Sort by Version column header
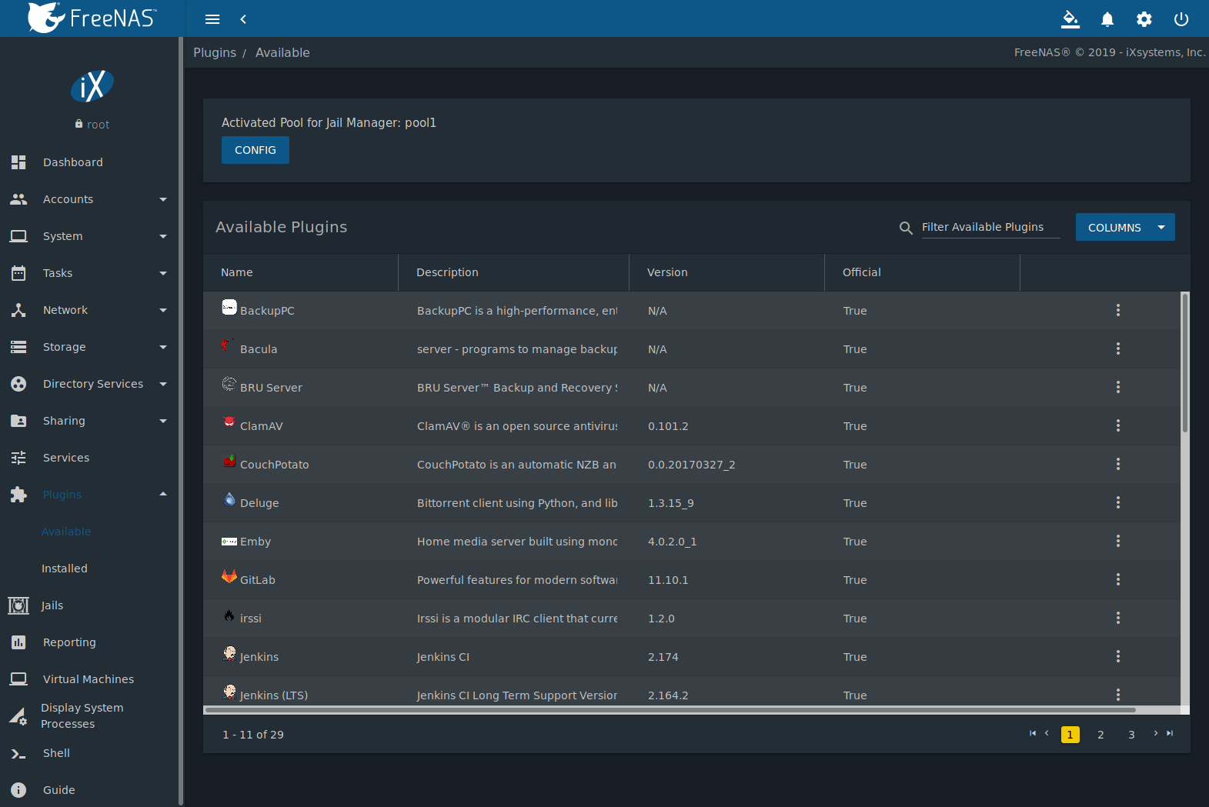Viewport: 1209px width, 807px height. pos(667,272)
